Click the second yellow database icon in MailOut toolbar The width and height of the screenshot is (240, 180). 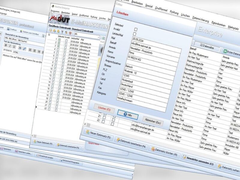click(x=55, y=31)
